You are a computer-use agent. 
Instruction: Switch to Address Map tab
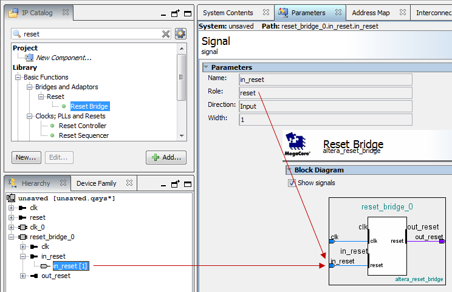tap(371, 13)
